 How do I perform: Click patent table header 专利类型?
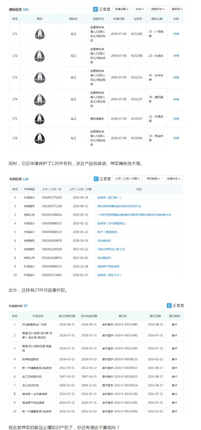[x=29, y=189]
